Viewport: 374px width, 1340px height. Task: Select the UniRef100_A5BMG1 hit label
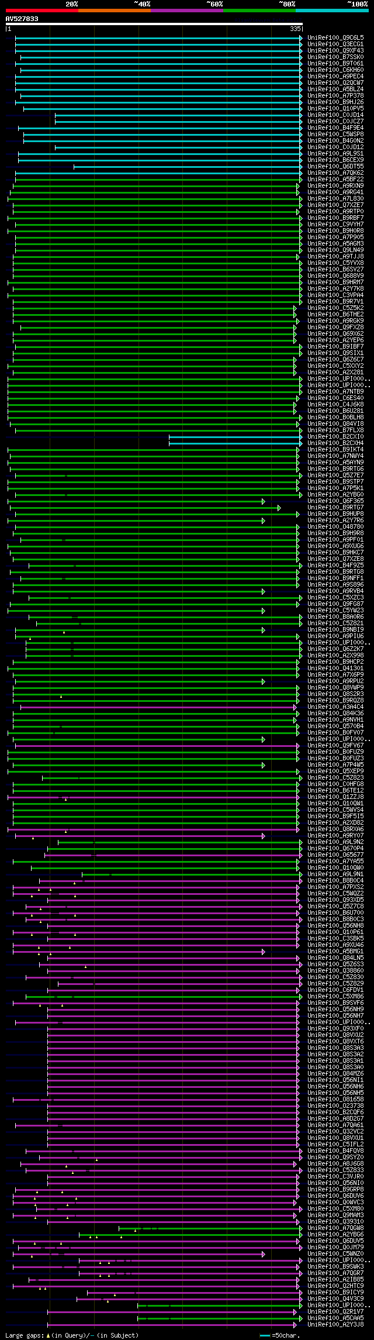pyautogui.click(x=335, y=952)
